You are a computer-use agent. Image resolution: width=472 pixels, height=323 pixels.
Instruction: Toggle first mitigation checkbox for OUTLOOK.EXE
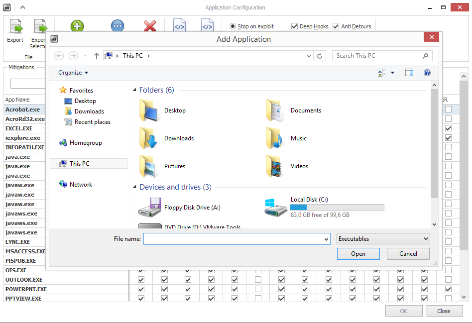click(x=141, y=280)
